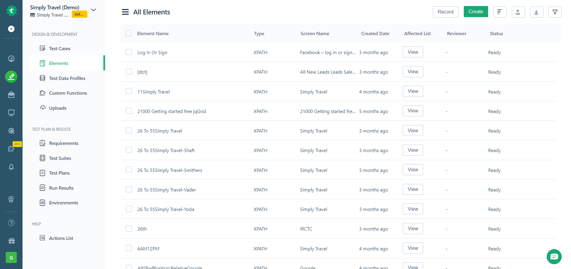Screen dimensions: 571x269
Task: Click the Uploads cloud icon
Action: [43, 108]
